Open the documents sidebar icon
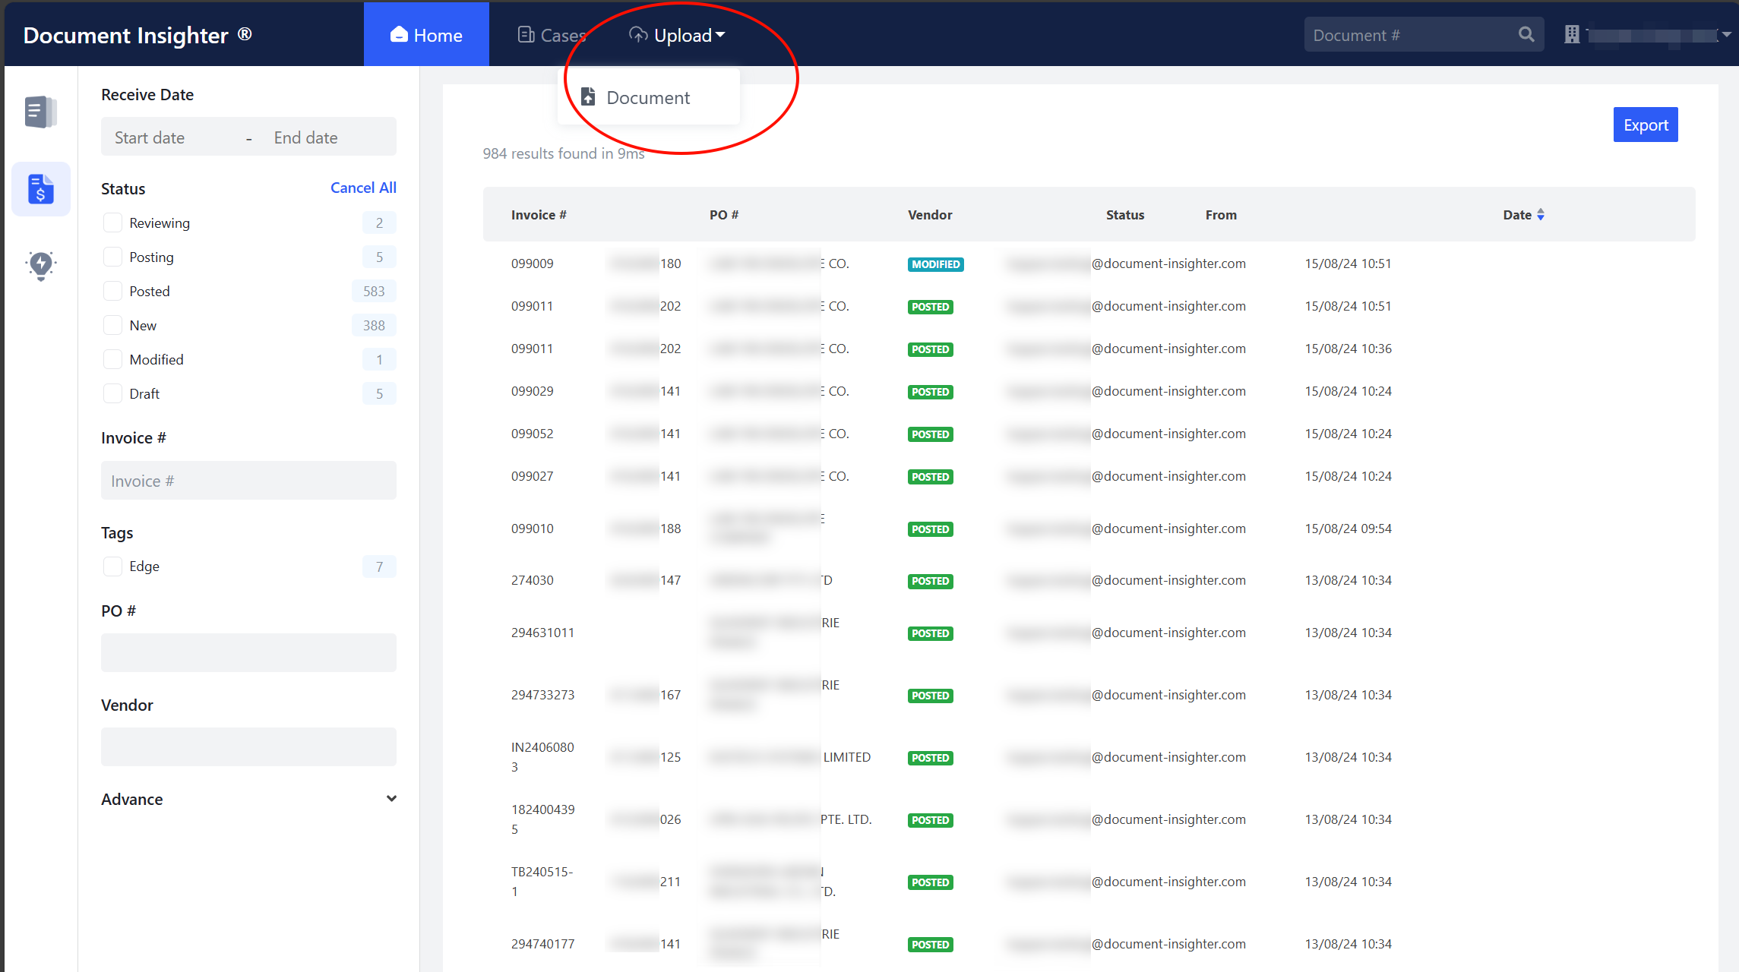1739x972 pixels. click(40, 112)
